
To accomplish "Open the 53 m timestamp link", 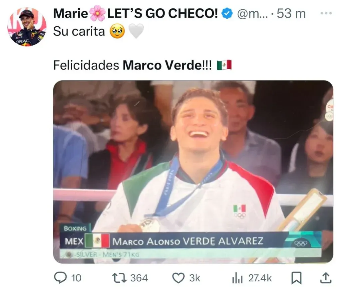I will tap(291, 13).
